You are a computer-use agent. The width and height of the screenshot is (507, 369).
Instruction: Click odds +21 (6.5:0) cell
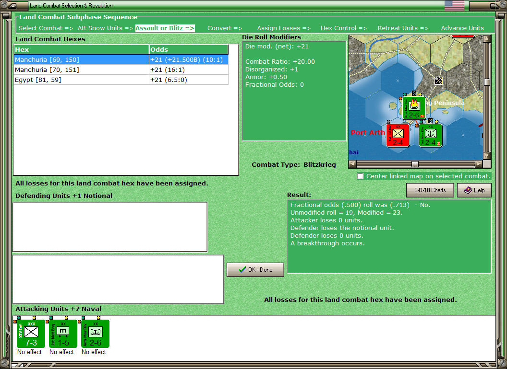click(x=189, y=80)
